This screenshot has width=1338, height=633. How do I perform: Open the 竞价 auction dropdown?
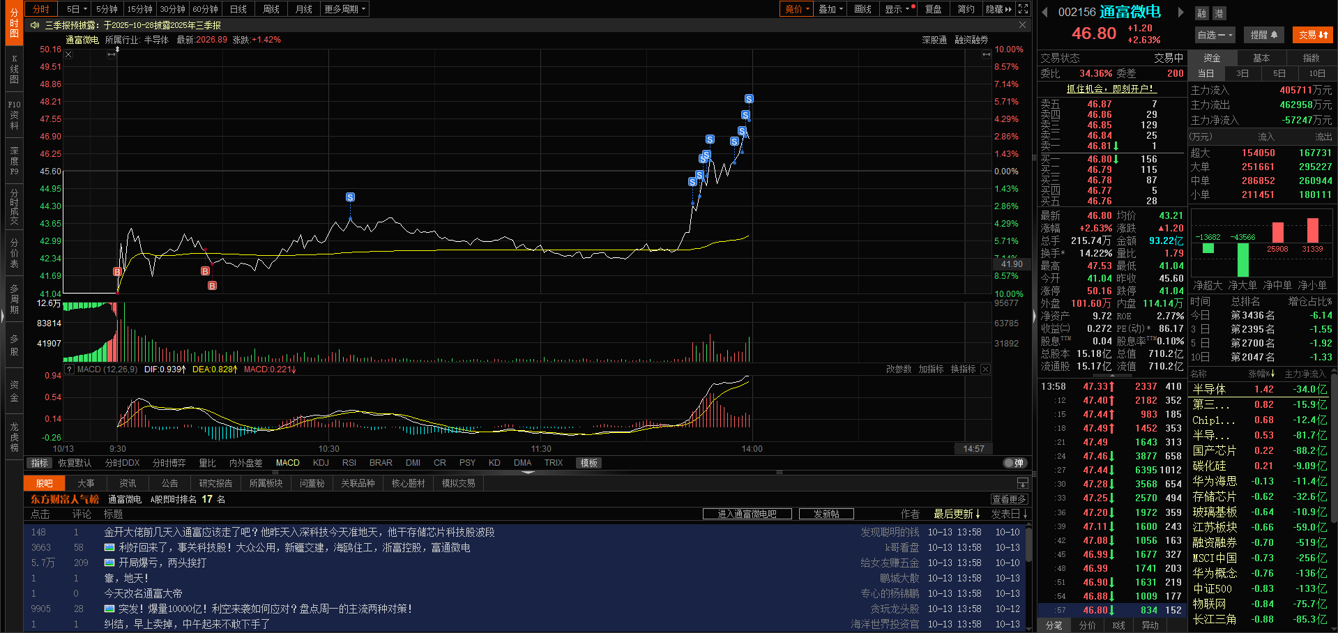(x=796, y=9)
